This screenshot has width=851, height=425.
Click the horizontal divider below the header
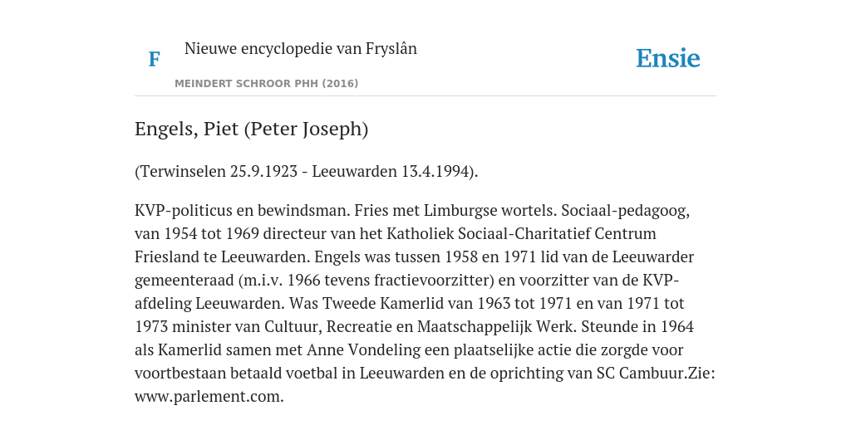425,96
